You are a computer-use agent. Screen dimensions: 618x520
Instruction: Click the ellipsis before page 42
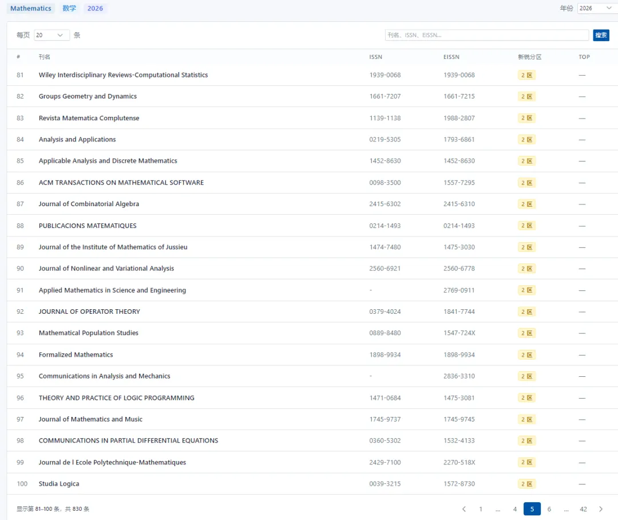(x=566, y=509)
